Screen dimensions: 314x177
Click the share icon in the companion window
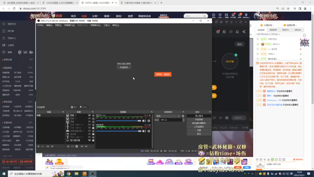244,32
